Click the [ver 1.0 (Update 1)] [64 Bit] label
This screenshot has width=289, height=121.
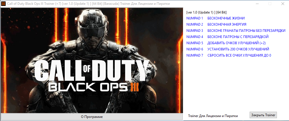[x=206, y=12]
